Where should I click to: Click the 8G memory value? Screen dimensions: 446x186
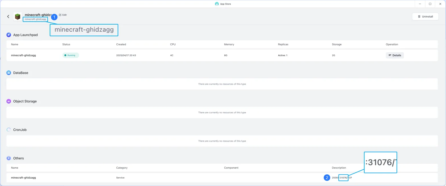tap(226, 55)
